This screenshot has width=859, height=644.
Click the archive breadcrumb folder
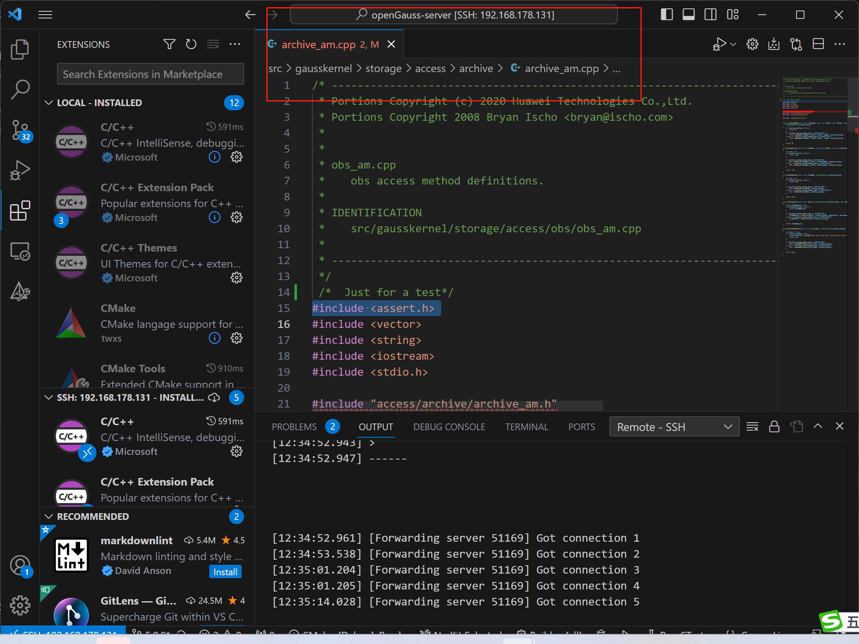(x=476, y=68)
